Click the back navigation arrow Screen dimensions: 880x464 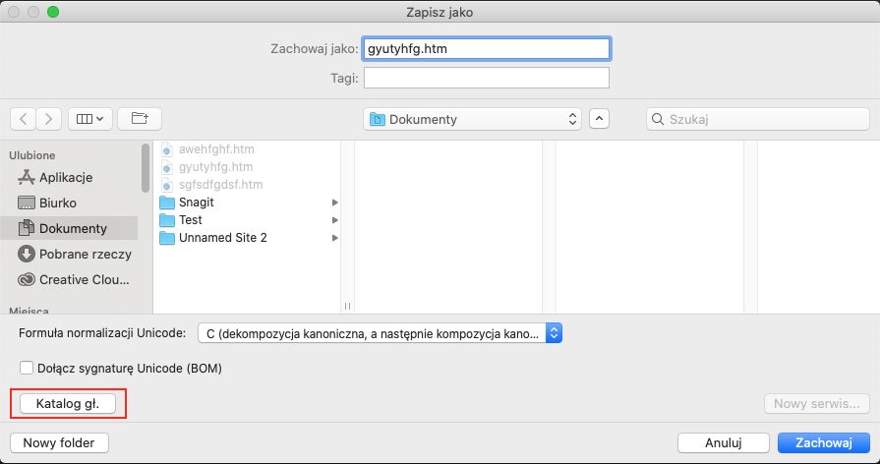coord(24,119)
